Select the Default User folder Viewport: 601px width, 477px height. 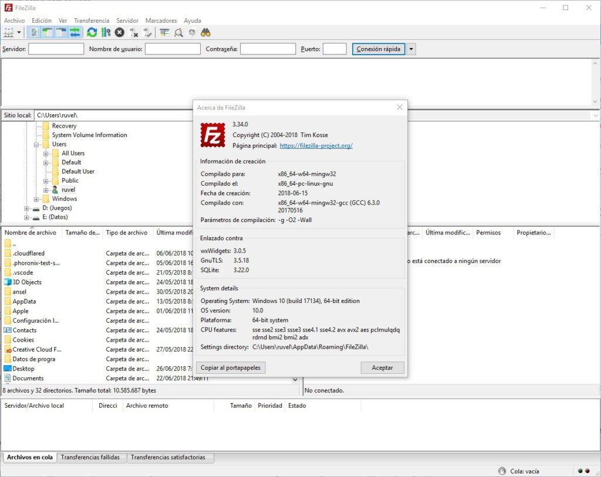[78, 172]
